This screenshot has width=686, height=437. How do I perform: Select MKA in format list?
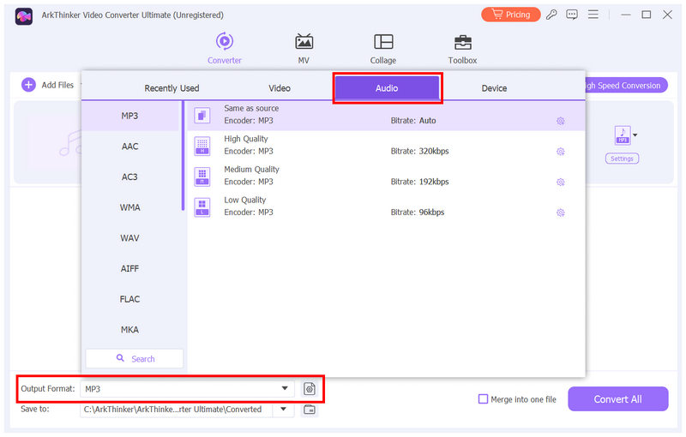pyautogui.click(x=130, y=330)
